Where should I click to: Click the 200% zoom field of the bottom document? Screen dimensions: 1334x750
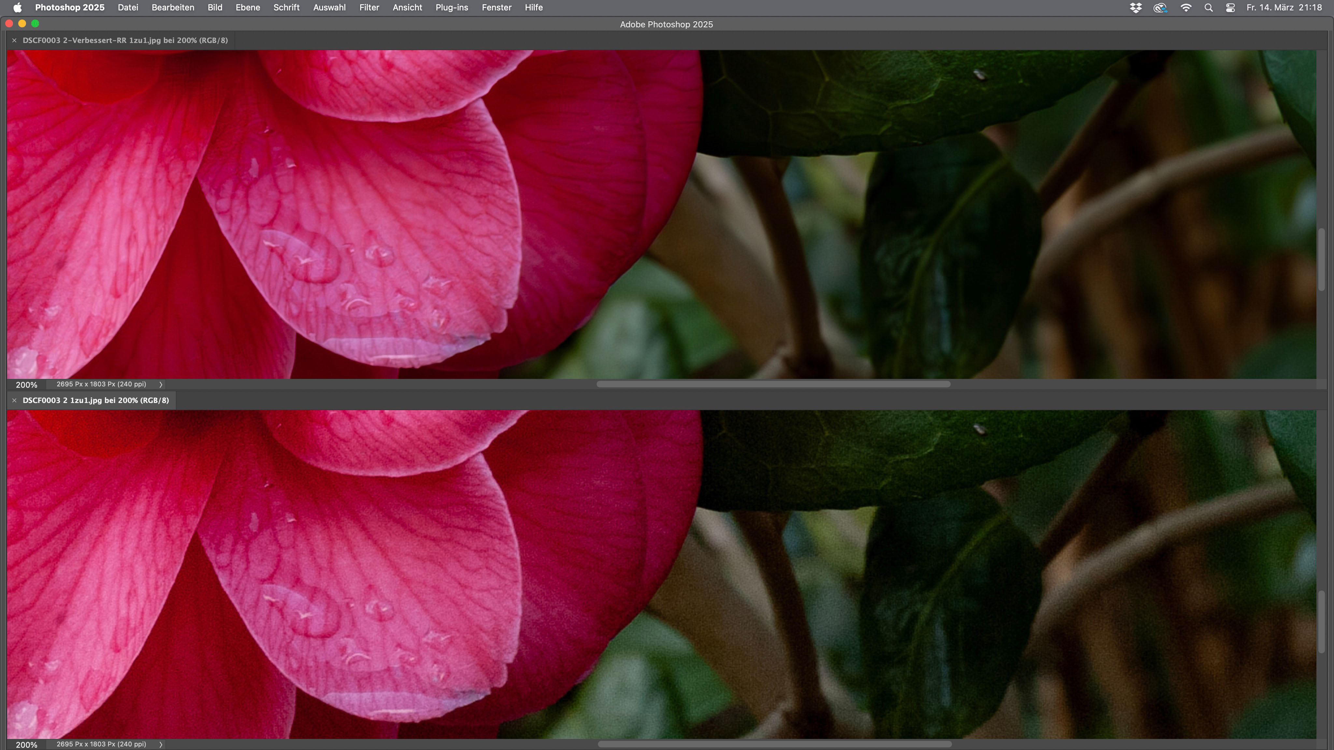(x=26, y=745)
